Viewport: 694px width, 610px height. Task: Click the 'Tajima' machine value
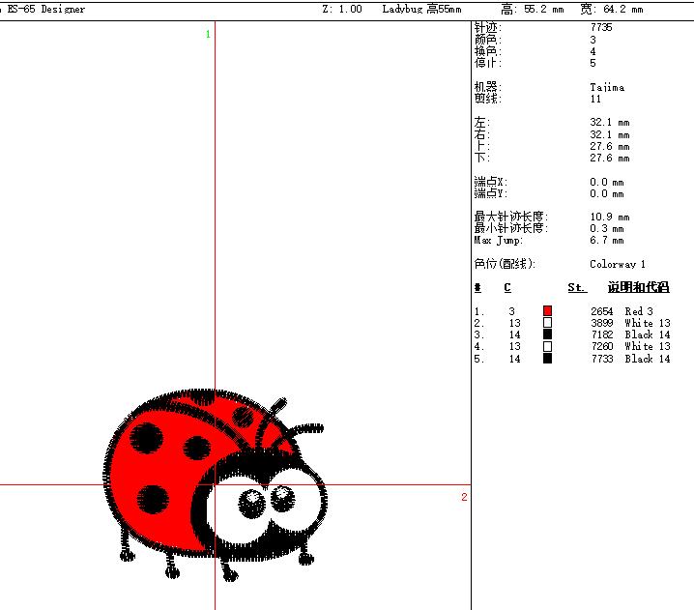(x=607, y=87)
